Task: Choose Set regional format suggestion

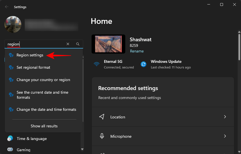Action: tap(33, 68)
